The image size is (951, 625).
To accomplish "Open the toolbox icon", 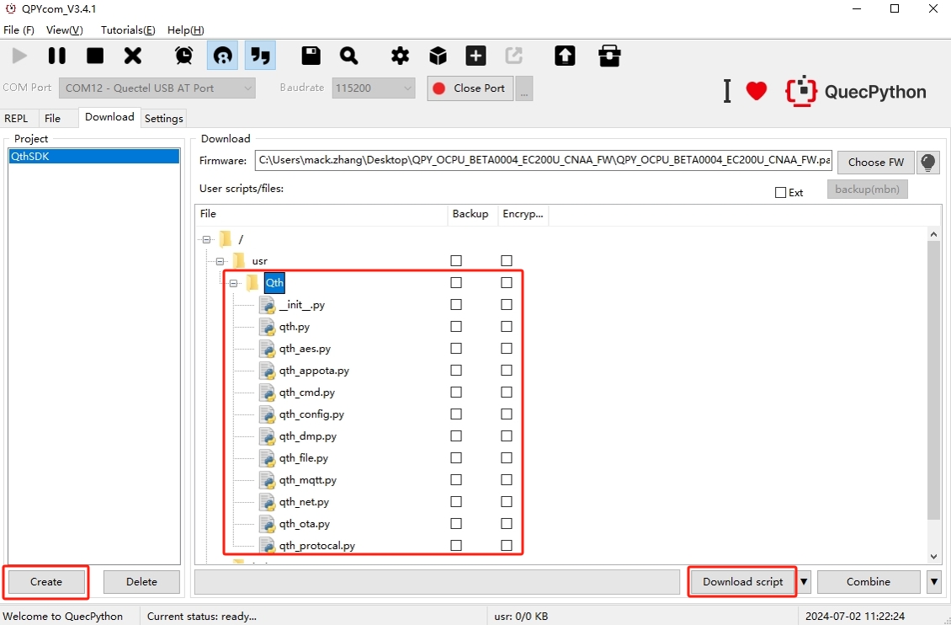I will click(x=609, y=56).
